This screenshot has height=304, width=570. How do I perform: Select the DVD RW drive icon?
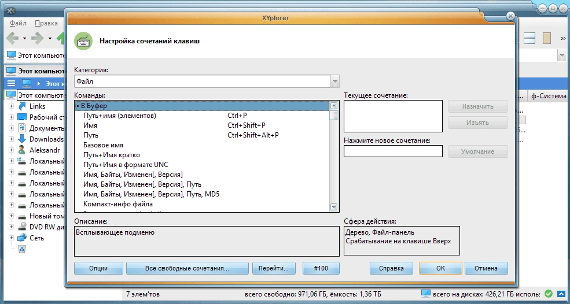22,227
